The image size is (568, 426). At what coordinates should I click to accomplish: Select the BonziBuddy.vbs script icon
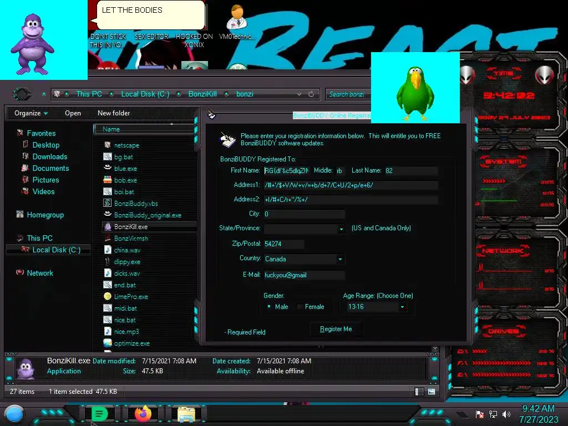click(108, 203)
